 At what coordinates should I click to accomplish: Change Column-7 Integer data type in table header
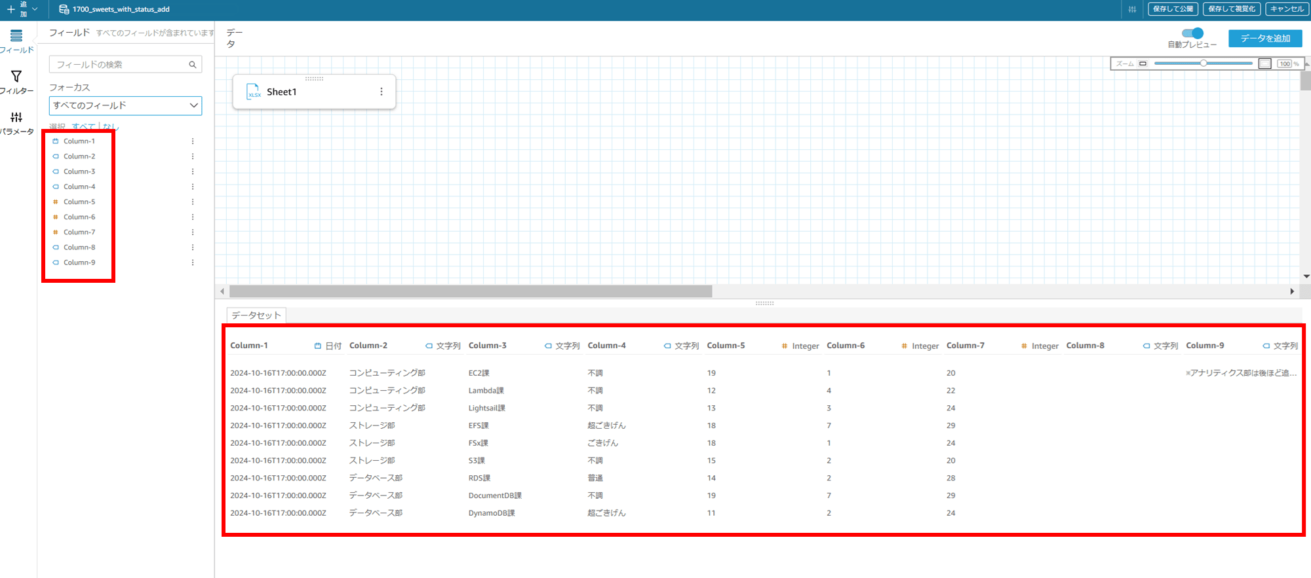point(1040,346)
